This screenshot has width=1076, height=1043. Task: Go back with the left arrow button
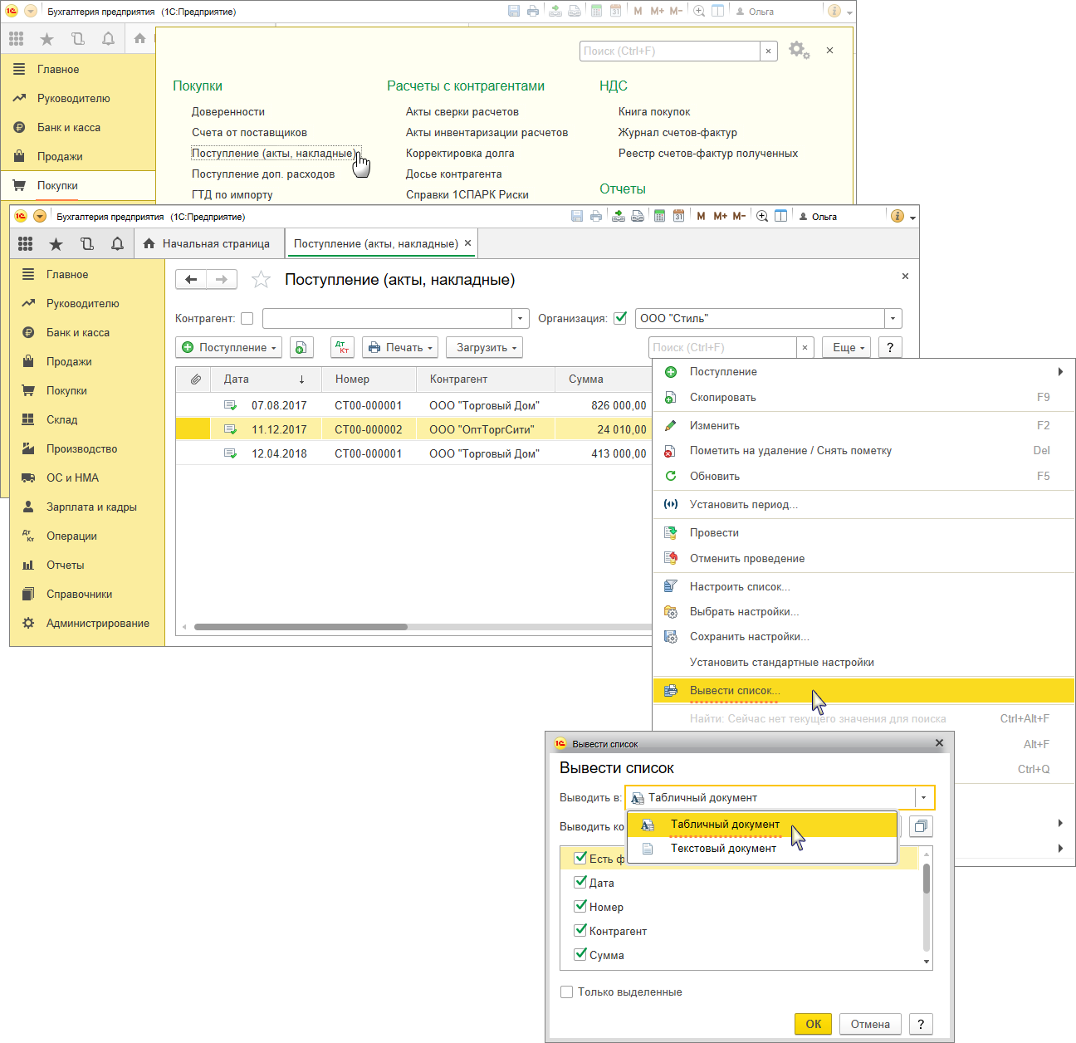(x=191, y=280)
